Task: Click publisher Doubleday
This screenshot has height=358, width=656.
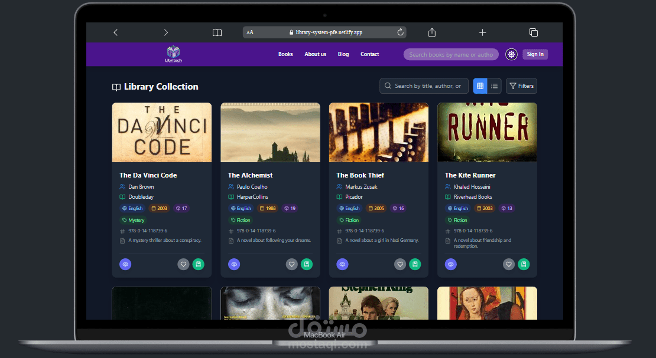Action: (x=141, y=197)
